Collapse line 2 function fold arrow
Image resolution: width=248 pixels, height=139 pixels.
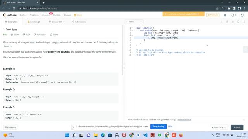(132, 30)
